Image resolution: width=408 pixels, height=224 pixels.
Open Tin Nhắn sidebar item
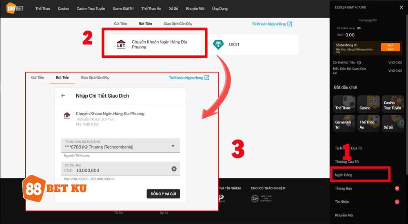point(341,202)
